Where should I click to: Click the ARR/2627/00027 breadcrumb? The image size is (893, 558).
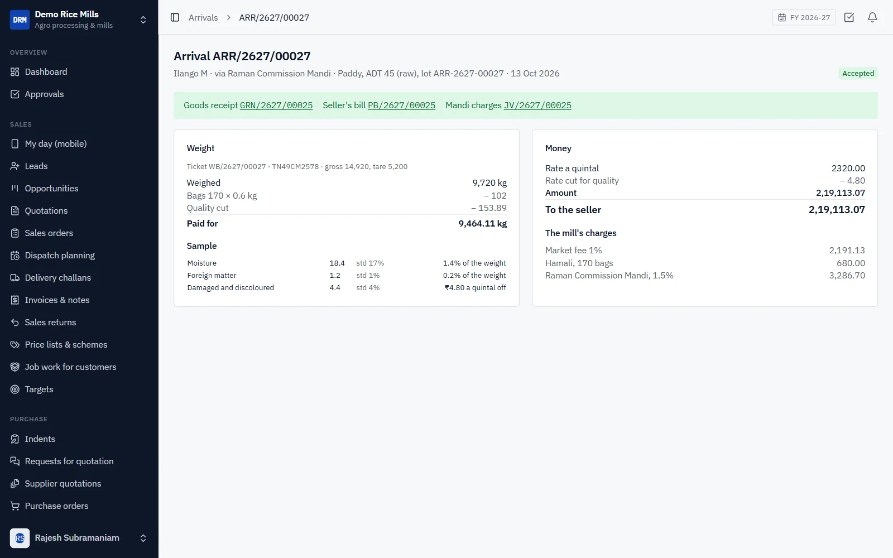[274, 17]
